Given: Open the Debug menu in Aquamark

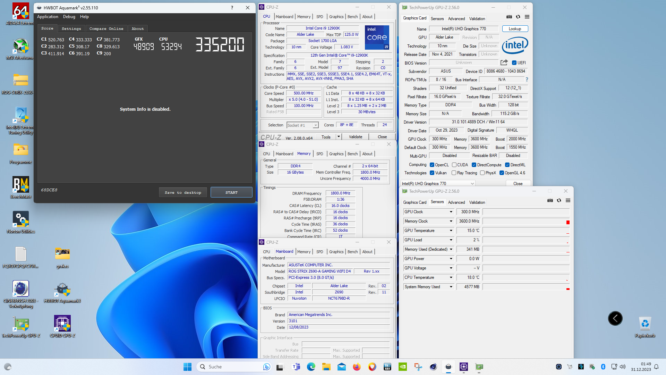Looking at the screenshot, I should [69, 17].
